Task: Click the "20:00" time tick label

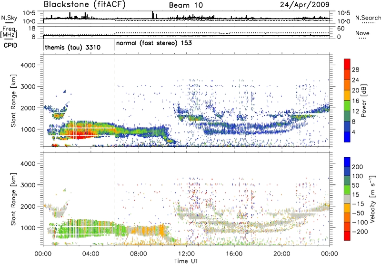Action: [281, 254]
